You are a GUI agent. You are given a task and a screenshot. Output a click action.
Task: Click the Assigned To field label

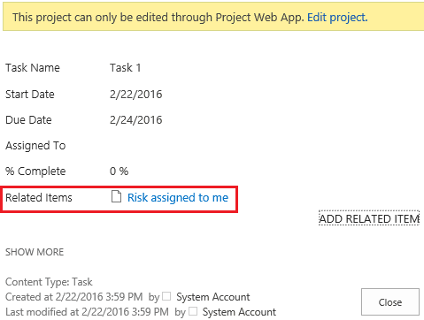click(x=35, y=146)
